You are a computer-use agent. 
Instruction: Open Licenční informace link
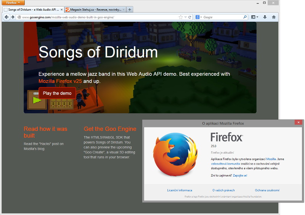click(x=180, y=190)
